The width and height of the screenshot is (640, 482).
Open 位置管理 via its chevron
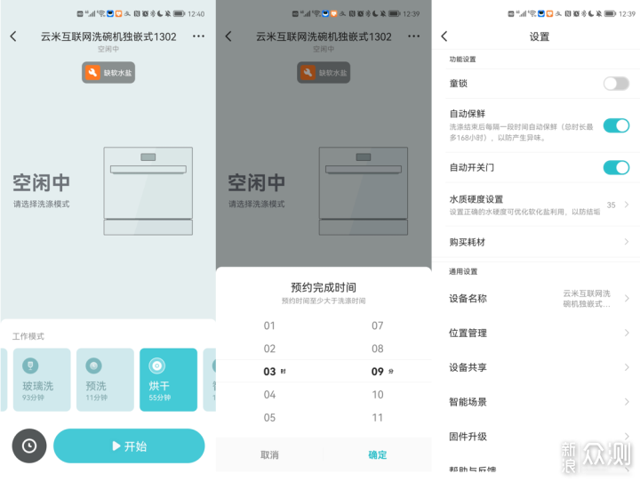(x=627, y=333)
